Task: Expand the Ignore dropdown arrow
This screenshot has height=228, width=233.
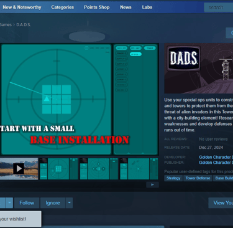Action: tap(70, 203)
